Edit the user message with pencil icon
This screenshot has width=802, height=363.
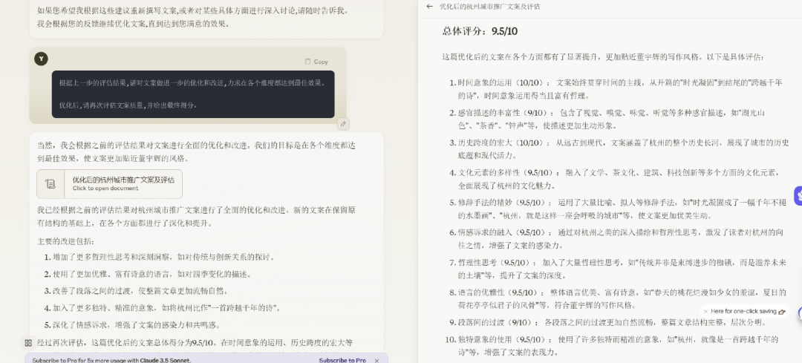point(343,124)
